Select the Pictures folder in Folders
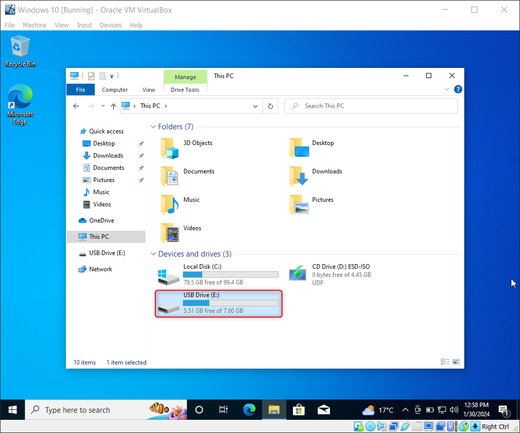The height and width of the screenshot is (433, 520). pyautogui.click(x=311, y=205)
